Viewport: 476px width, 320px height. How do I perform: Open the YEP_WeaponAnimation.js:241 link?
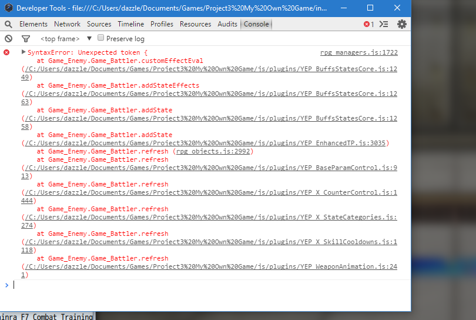coord(211,266)
